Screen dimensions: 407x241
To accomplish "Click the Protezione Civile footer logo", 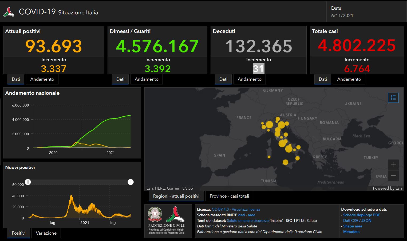I will [x=175, y=215].
